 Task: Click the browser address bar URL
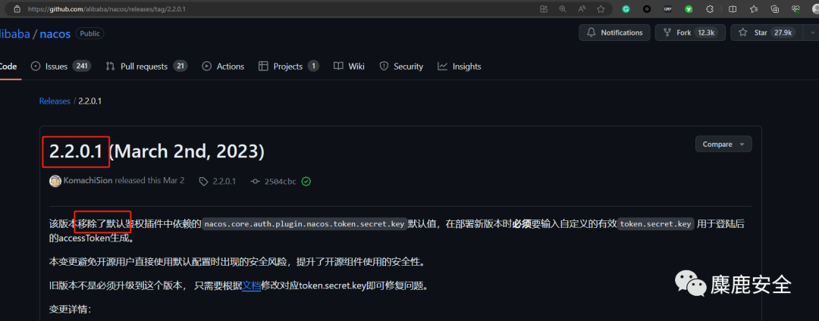click(x=107, y=9)
